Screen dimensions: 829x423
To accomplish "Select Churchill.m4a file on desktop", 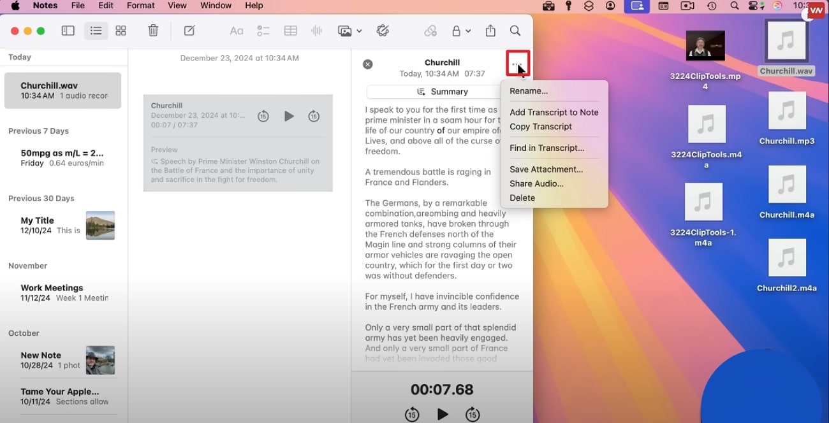I will tap(787, 192).
